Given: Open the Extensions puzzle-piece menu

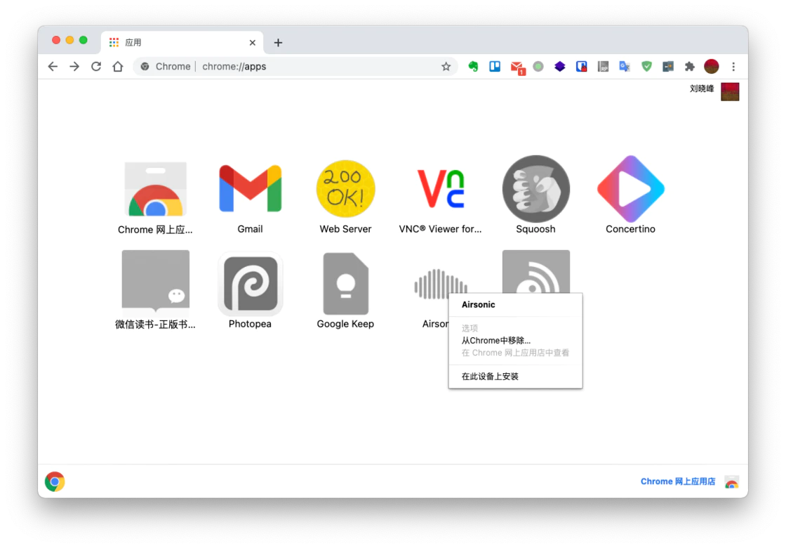Looking at the screenshot, I should click(689, 67).
